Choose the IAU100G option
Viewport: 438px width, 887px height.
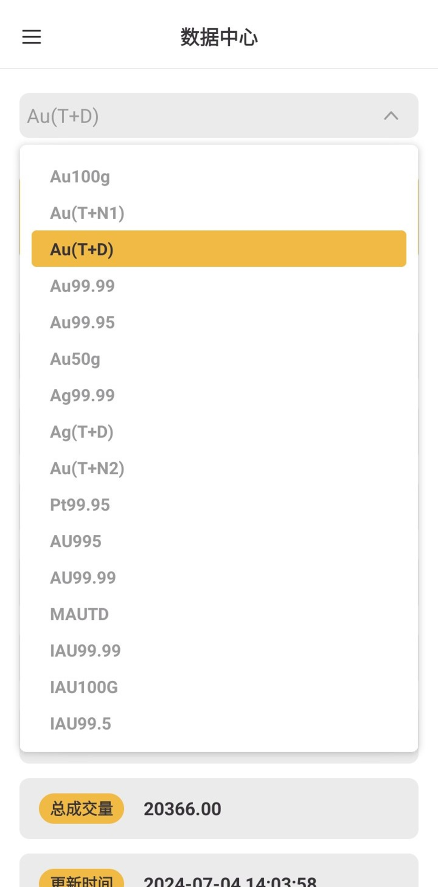(84, 687)
